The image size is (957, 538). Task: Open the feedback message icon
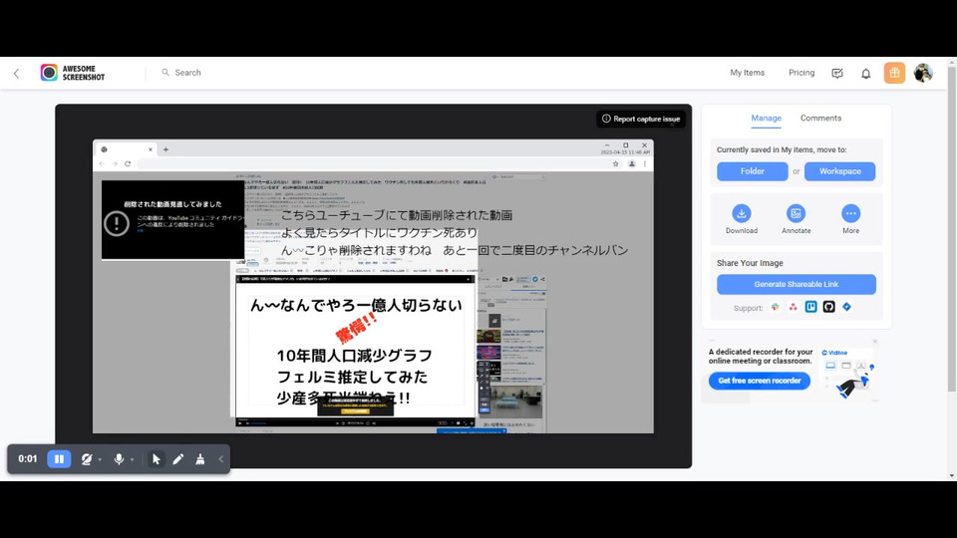pyautogui.click(x=837, y=73)
